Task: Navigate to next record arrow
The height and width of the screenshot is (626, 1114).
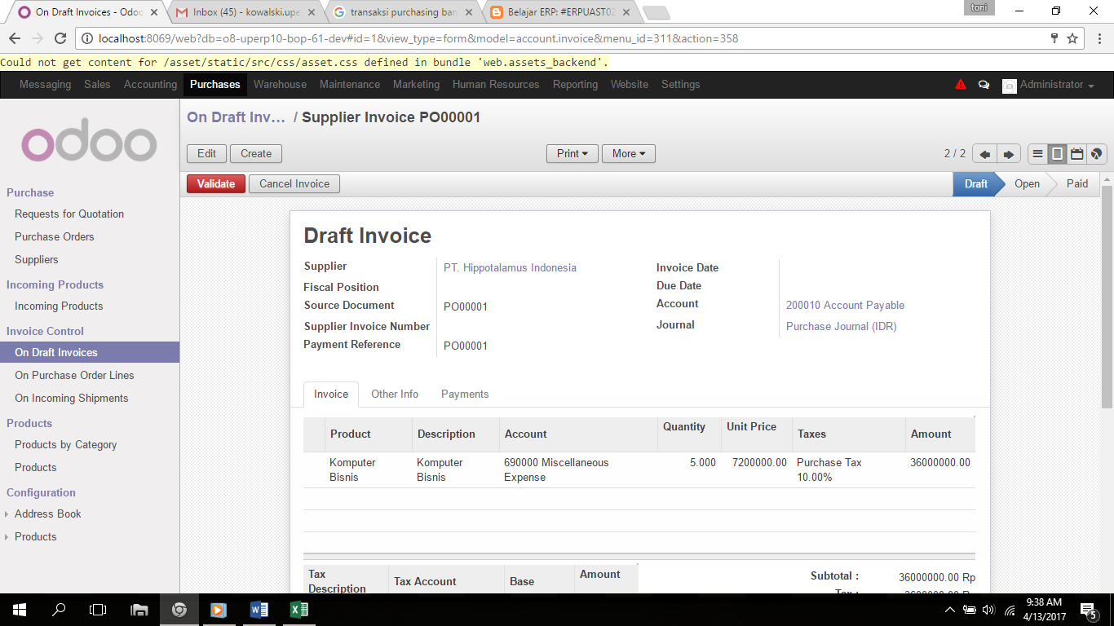Action: coord(1009,153)
